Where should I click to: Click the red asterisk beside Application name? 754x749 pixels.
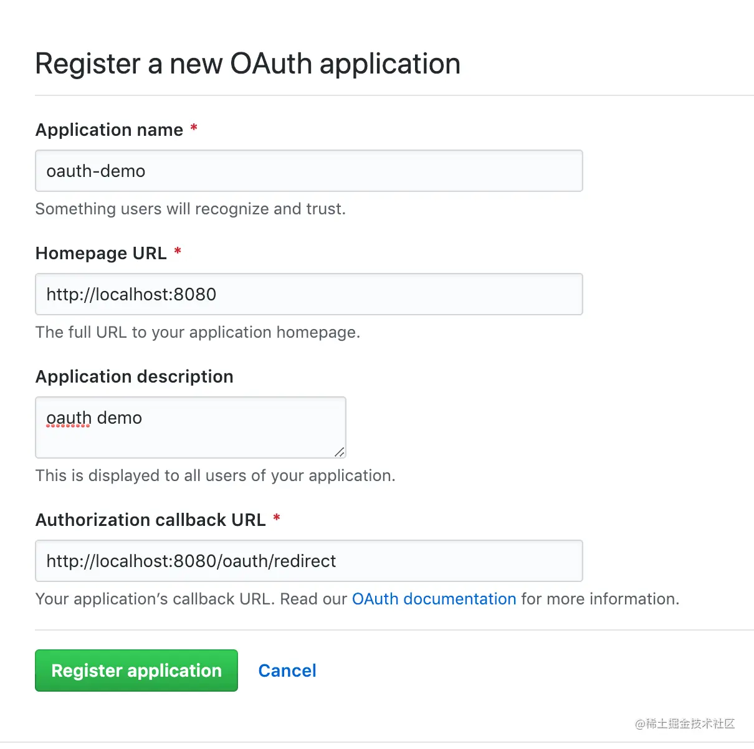tap(194, 128)
